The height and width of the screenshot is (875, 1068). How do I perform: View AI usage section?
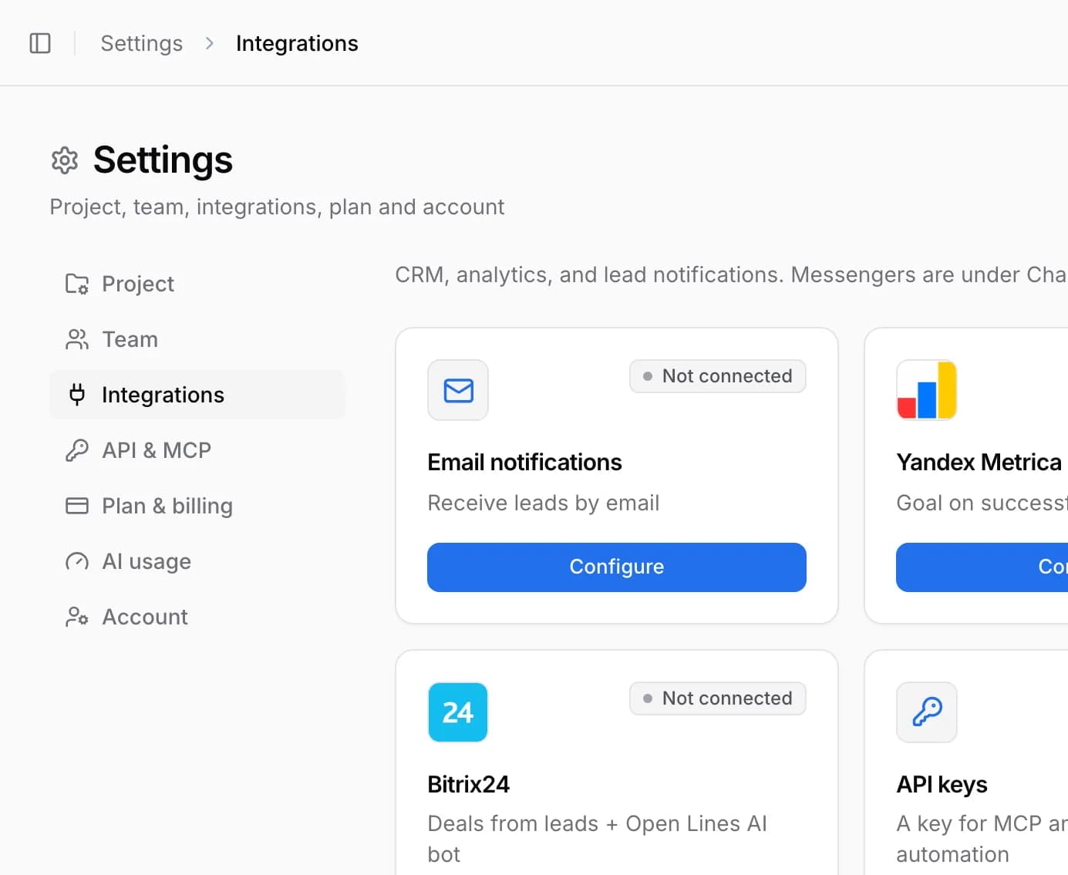tap(197, 561)
